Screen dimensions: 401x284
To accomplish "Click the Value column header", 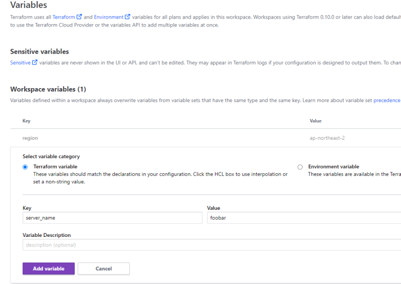I will tap(315, 121).
